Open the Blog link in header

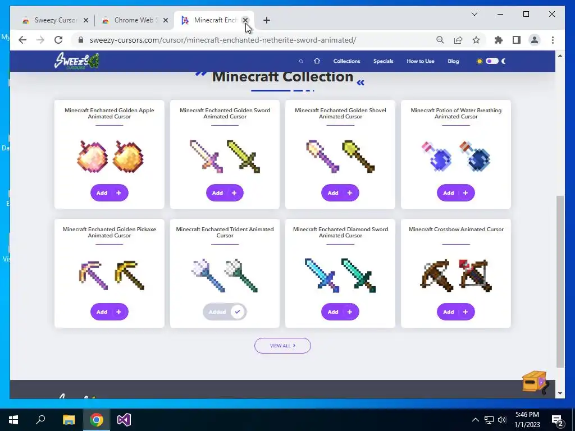click(453, 61)
